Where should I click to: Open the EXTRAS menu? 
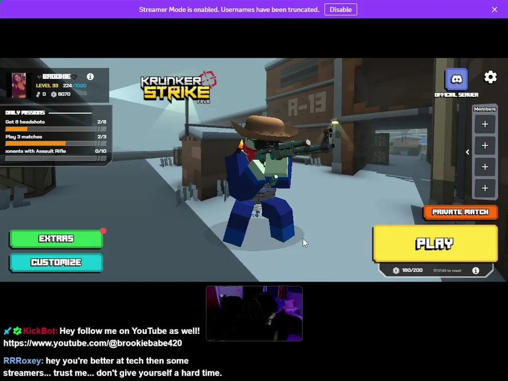click(57, 239)
